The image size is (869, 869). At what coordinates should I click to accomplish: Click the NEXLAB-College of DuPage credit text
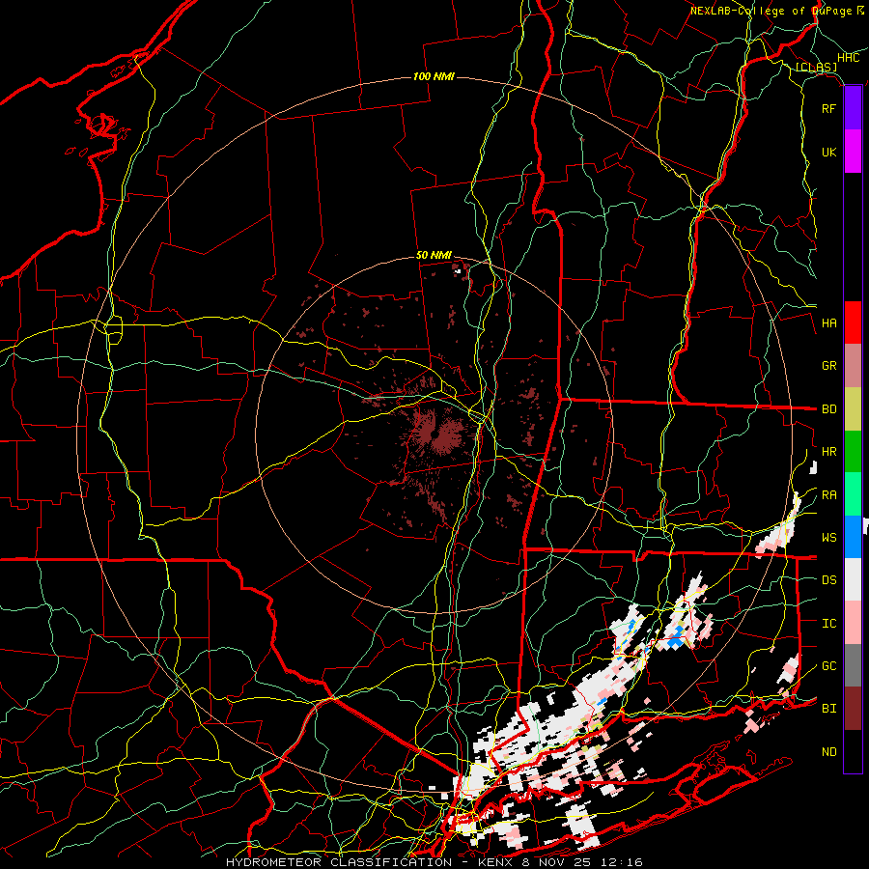771,11
